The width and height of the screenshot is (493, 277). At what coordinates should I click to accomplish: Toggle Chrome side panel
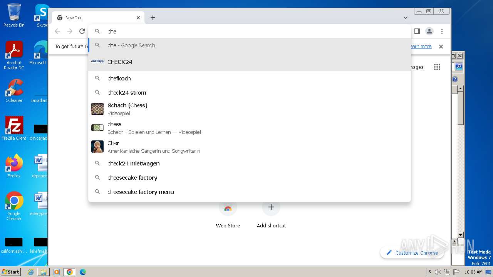coord(417,31)
